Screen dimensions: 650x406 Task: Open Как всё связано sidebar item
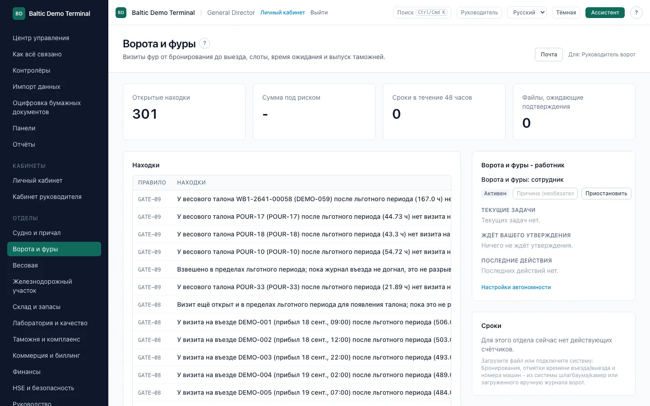[54, 54]
